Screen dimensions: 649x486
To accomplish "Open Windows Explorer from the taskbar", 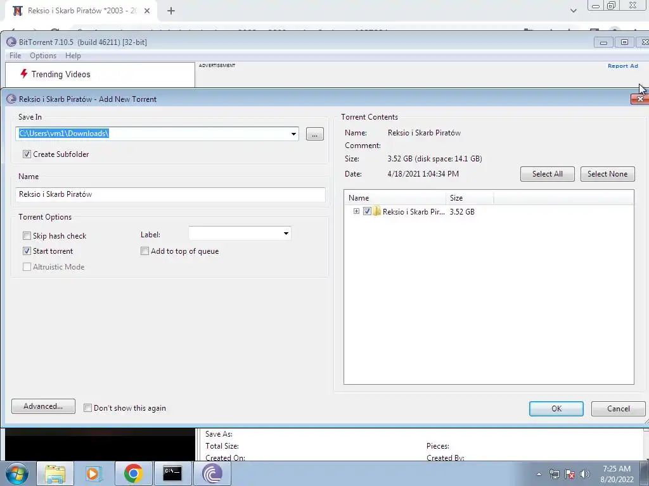I will [55, 473].
